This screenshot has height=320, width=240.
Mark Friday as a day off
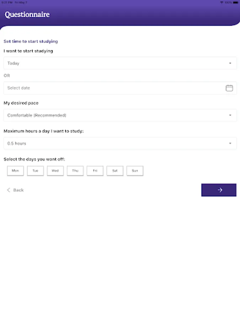95,171
